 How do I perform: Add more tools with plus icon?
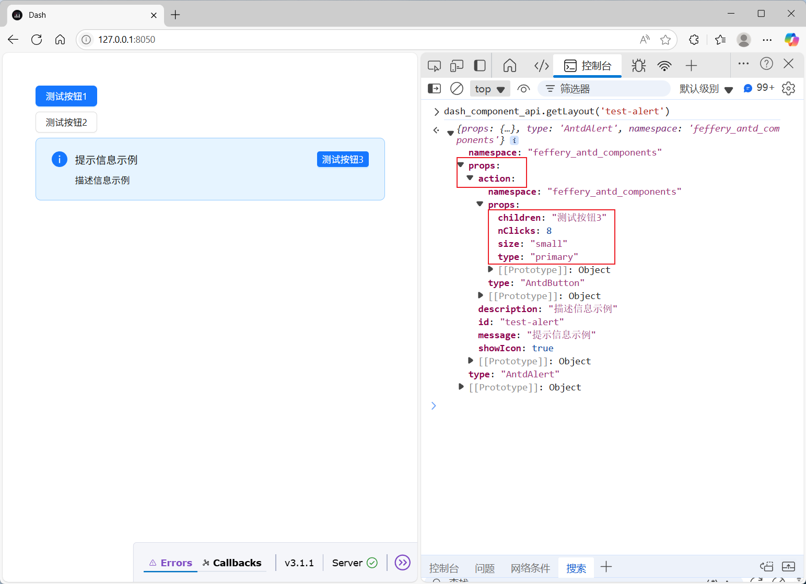pos(691,65)
